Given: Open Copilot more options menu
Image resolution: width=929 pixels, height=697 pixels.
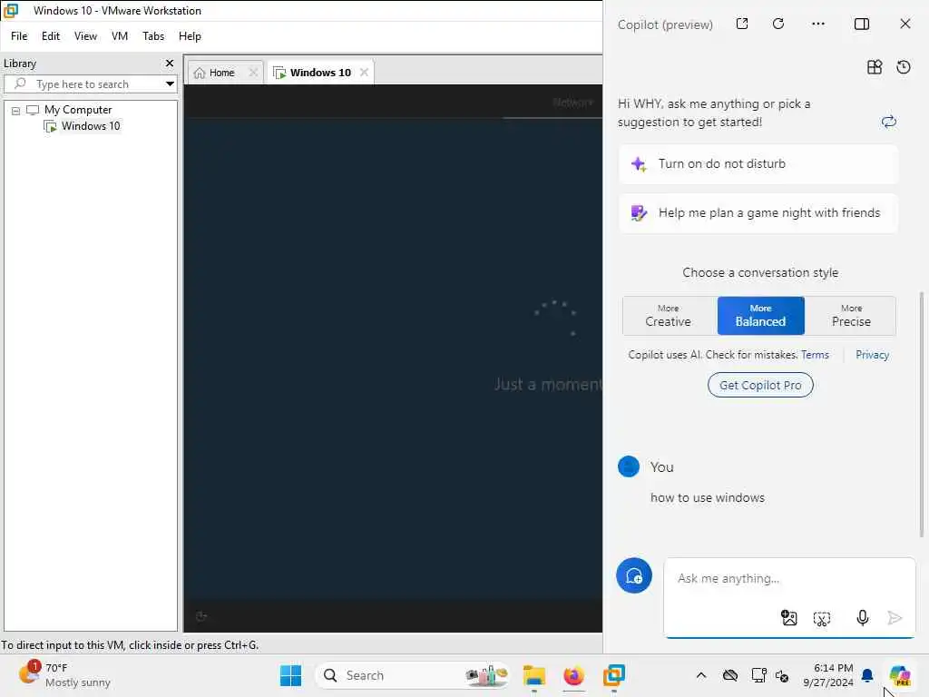Looking at the screenshot, I should pos(818,24).
